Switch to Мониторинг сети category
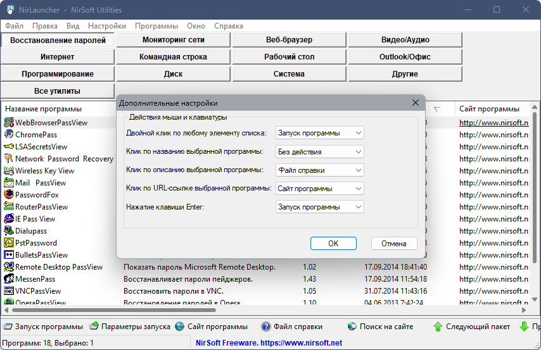Screen dimensions: 541x350 click(173, 40)
